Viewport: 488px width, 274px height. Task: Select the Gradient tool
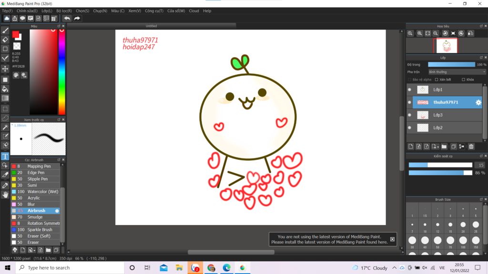pos(5,98)
